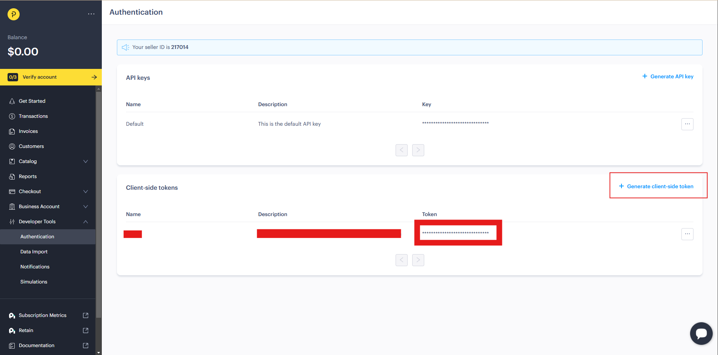
Task: Click the Verify account arrow icon
Action: pos(94,77)
